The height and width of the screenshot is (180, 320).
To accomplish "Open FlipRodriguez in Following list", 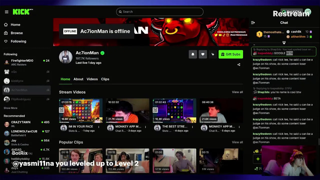I will (x=27, y=99).
